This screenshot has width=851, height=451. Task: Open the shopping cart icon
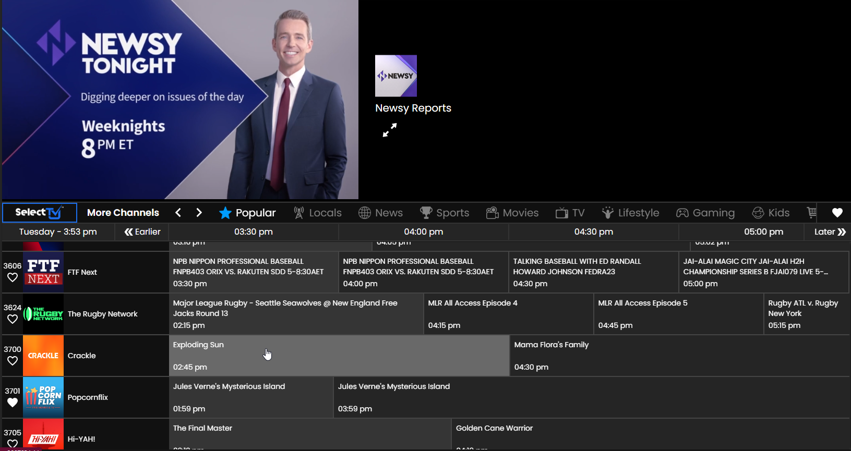pyautogui.click(x=811, y=213)
